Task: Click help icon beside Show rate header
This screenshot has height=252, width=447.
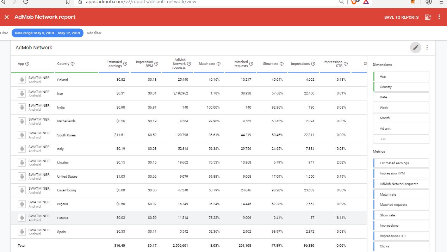Action: [281, 64]
